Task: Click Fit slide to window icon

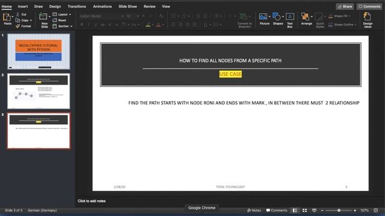Action: pyautogui.click(x=375, y=211)
